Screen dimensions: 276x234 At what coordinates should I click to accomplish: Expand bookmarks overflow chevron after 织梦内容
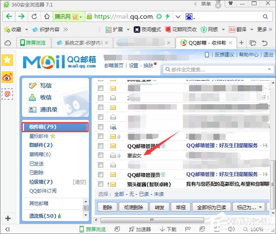[x=66, y=29]
